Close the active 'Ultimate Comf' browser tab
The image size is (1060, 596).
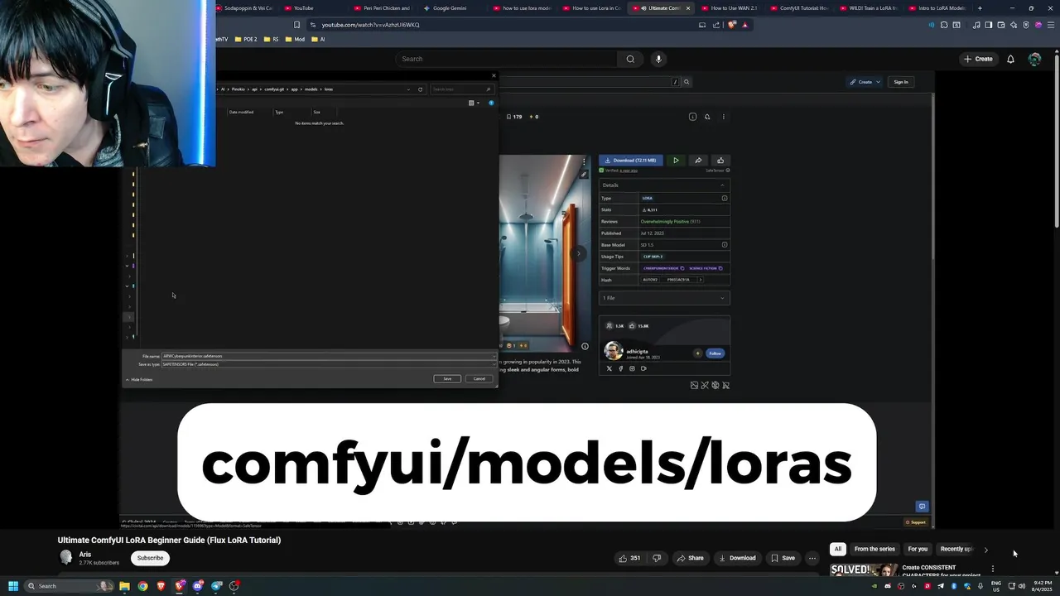pos(687,8)
